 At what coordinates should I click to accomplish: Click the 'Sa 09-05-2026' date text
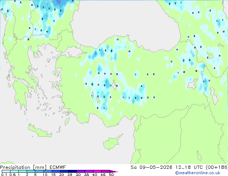pyautogui.click(x=151, y=167)
